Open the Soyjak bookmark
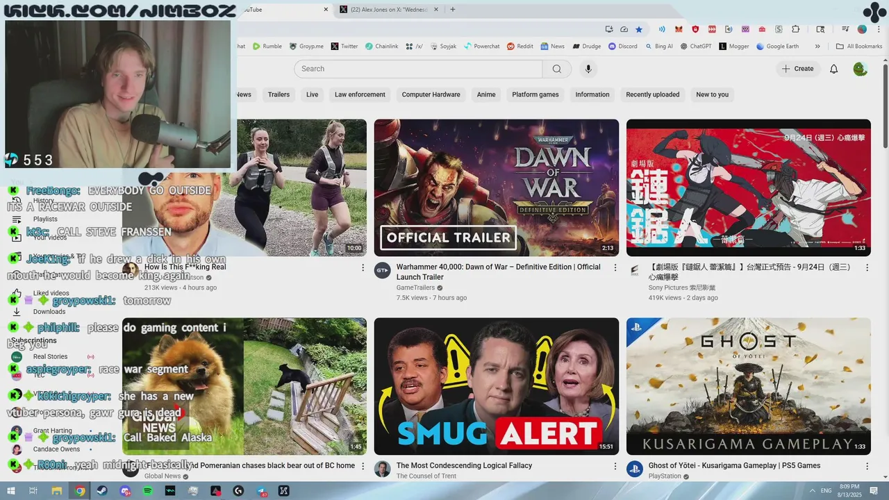This screenshot has height=500, width=889. [443, 47]
